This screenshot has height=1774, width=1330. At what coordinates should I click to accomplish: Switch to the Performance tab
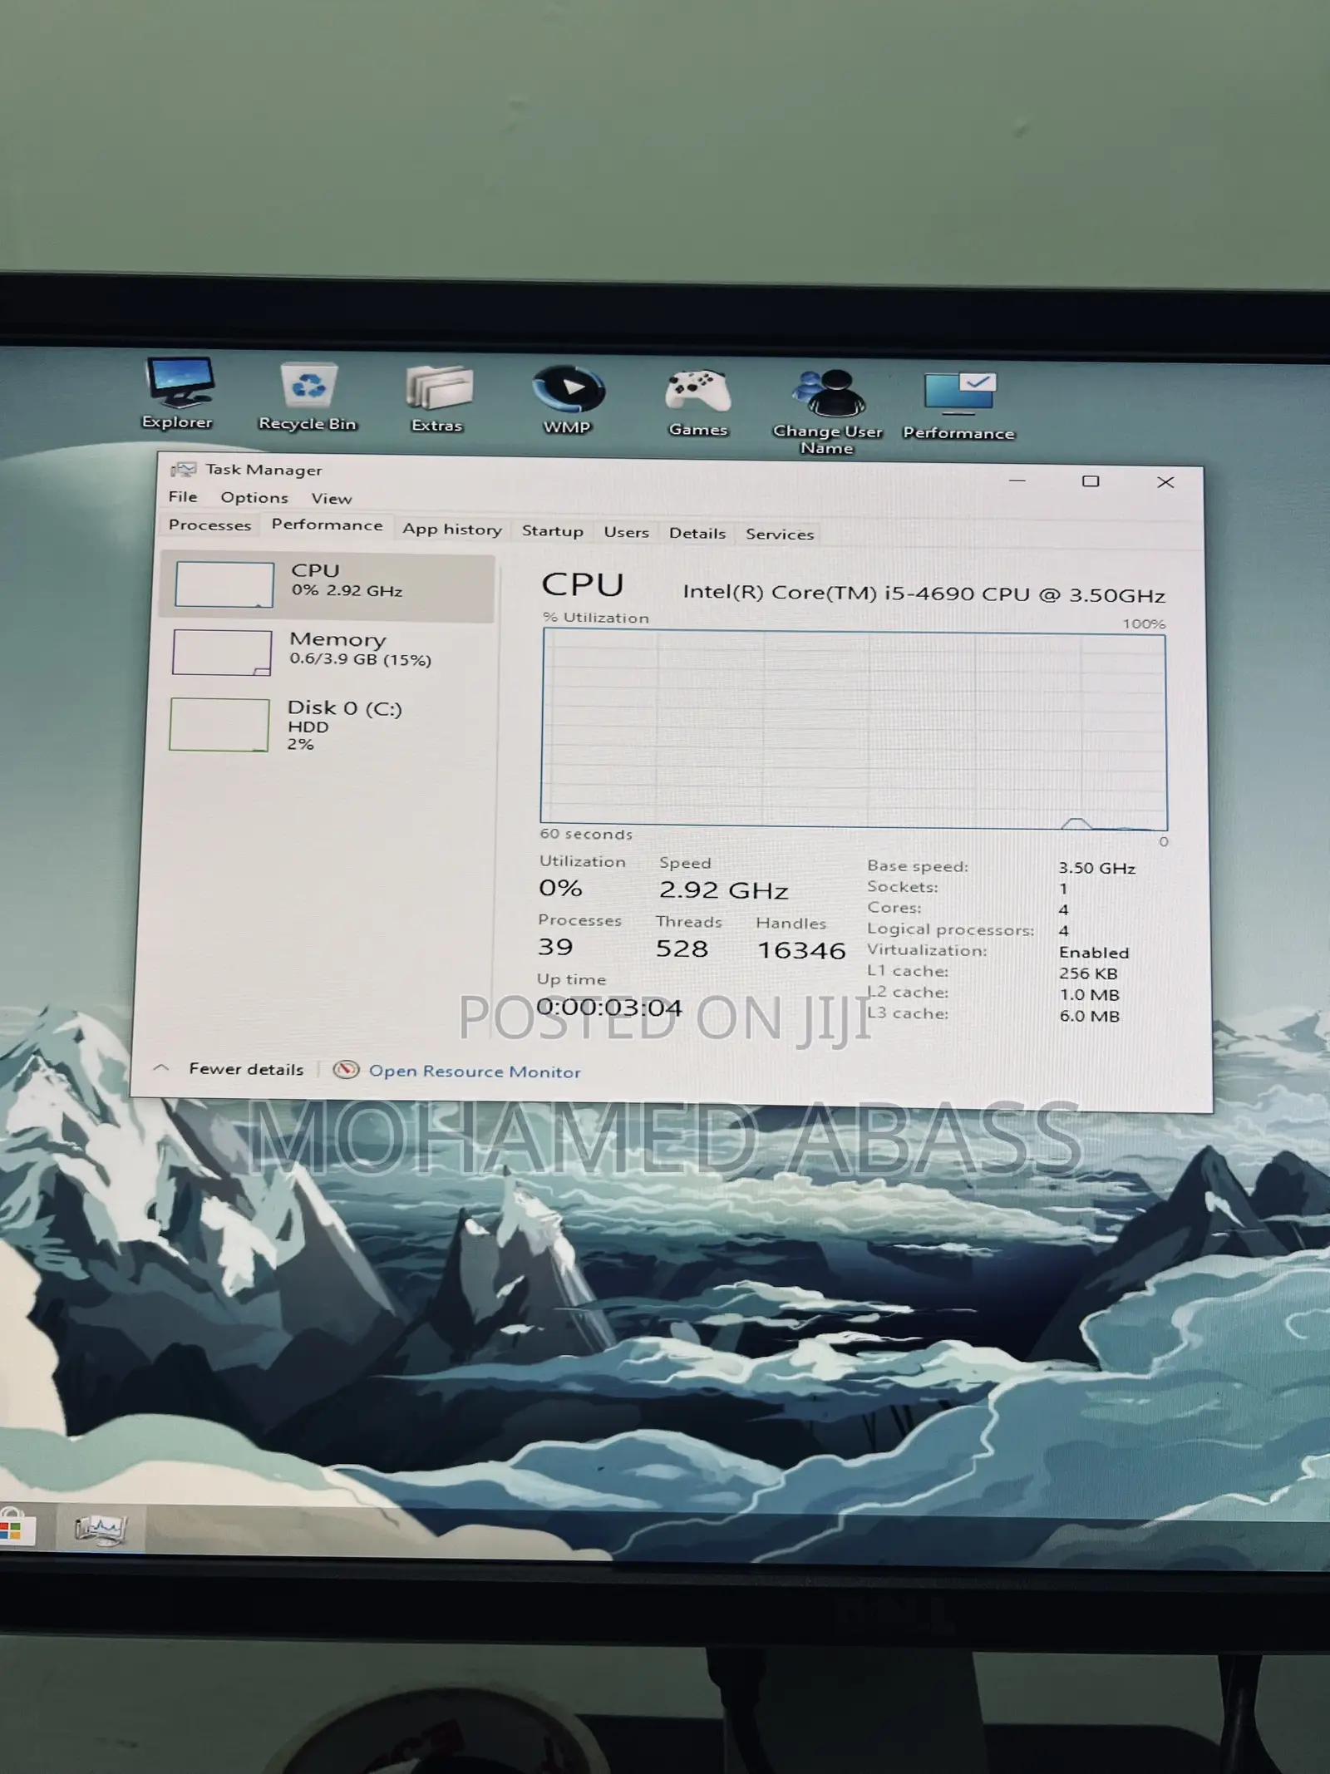[x=327, y=525]
